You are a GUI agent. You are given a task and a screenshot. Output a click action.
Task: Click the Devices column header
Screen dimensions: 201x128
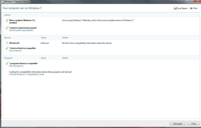pyautogui.click(x=8, y=38)
